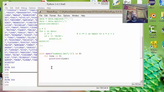Click 'ROSETTA"' in the shell output
The image size is (164, 92).
click(x=10, y=62)
